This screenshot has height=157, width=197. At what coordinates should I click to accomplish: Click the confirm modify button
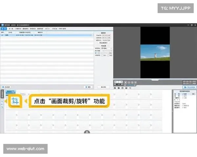click(x=103, y=87)
